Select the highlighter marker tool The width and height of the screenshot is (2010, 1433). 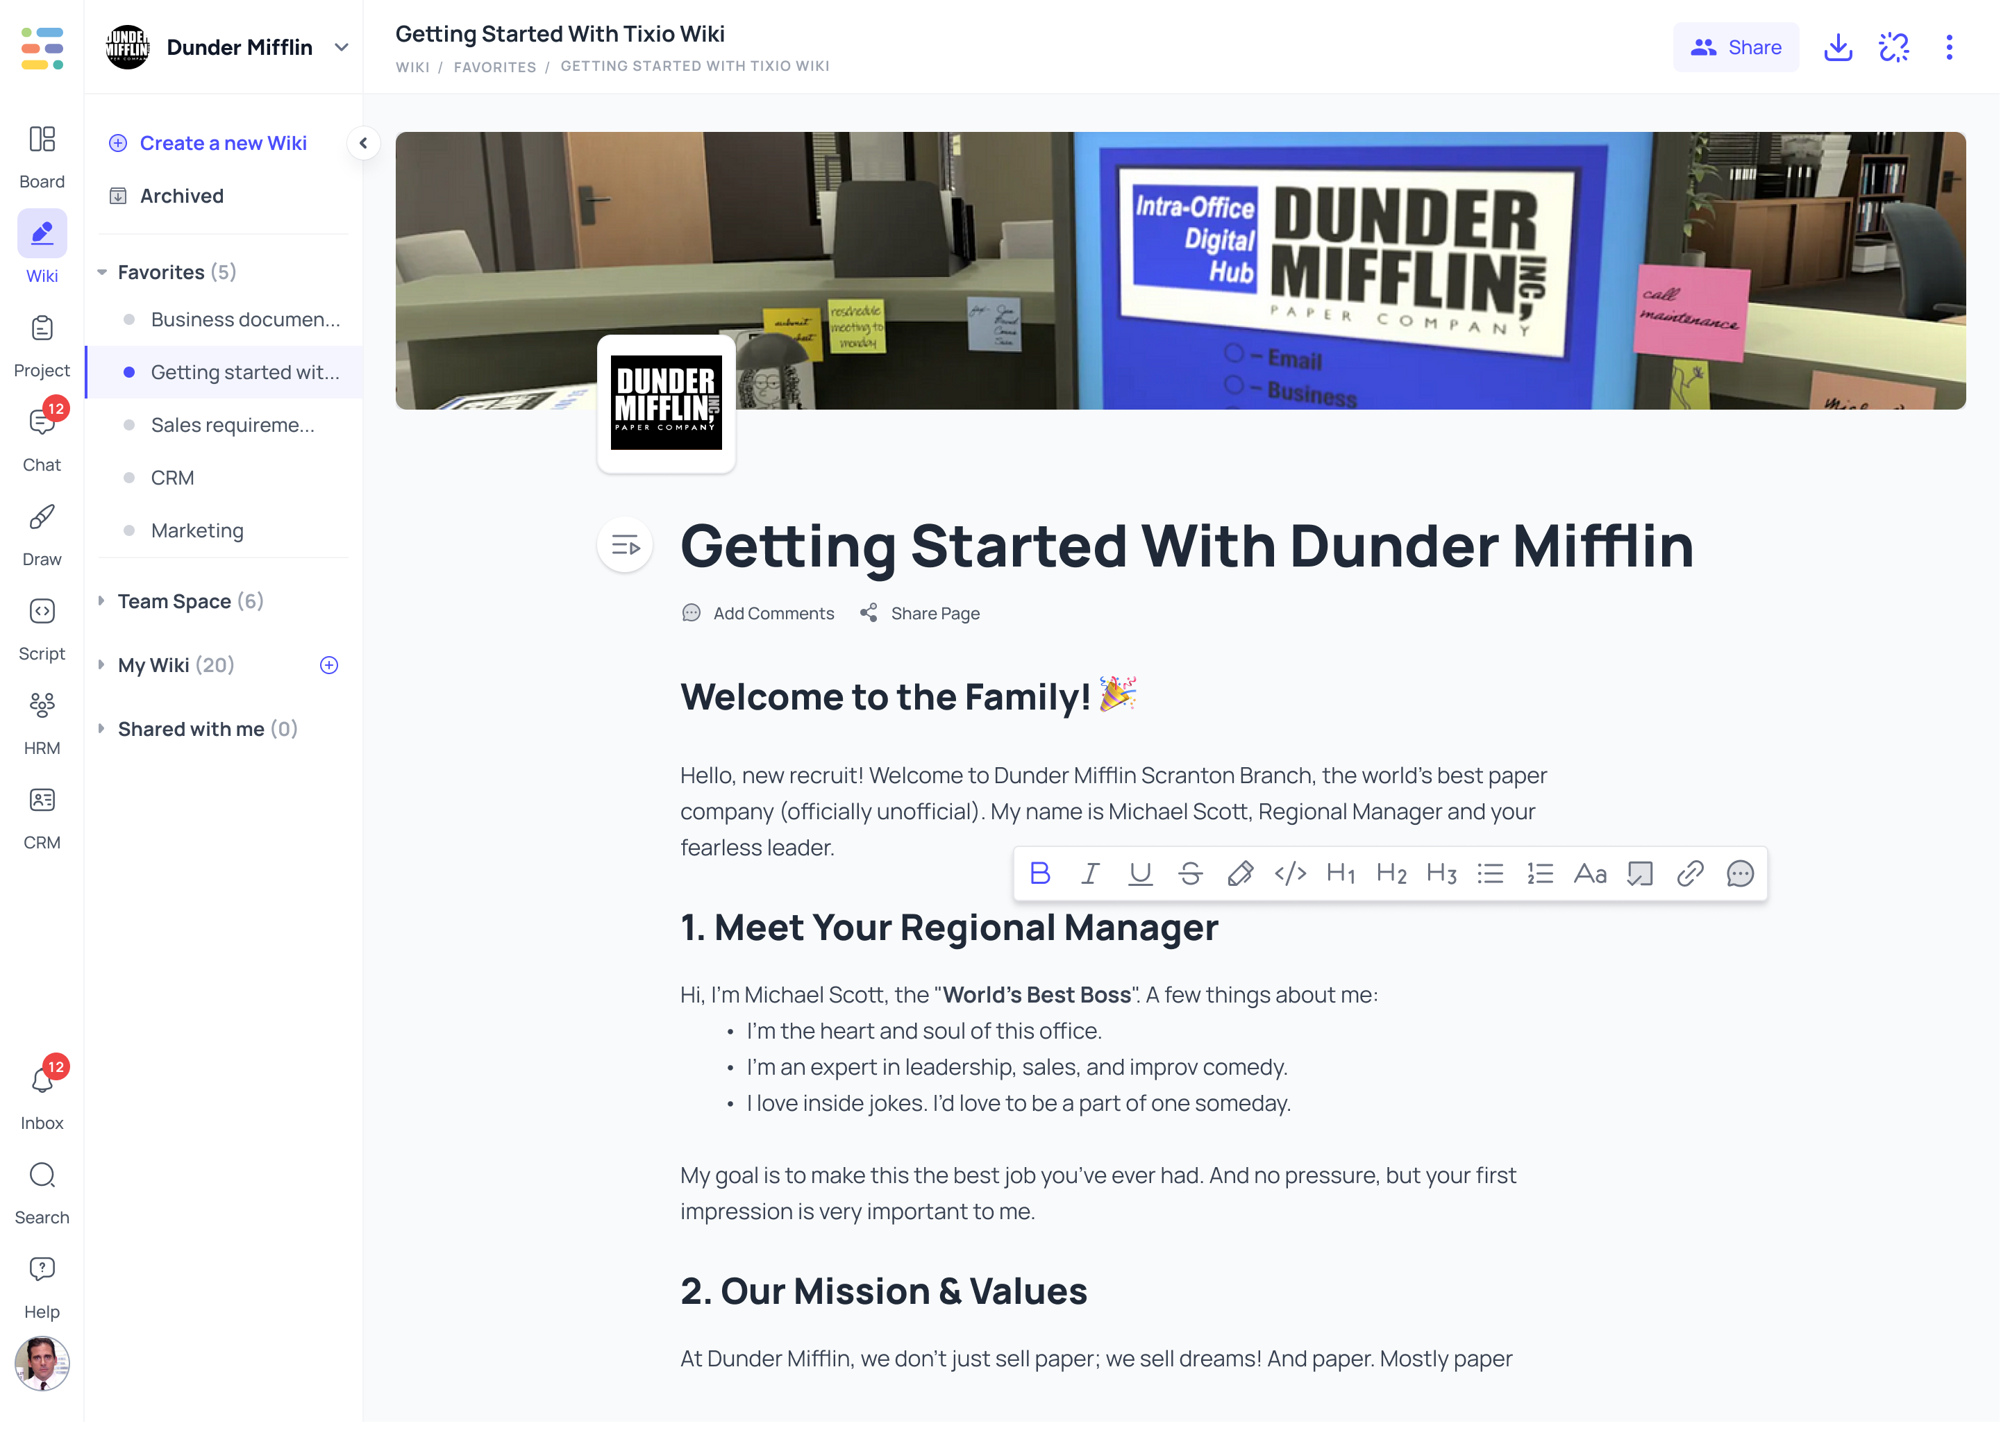[x=1240, y=873]
